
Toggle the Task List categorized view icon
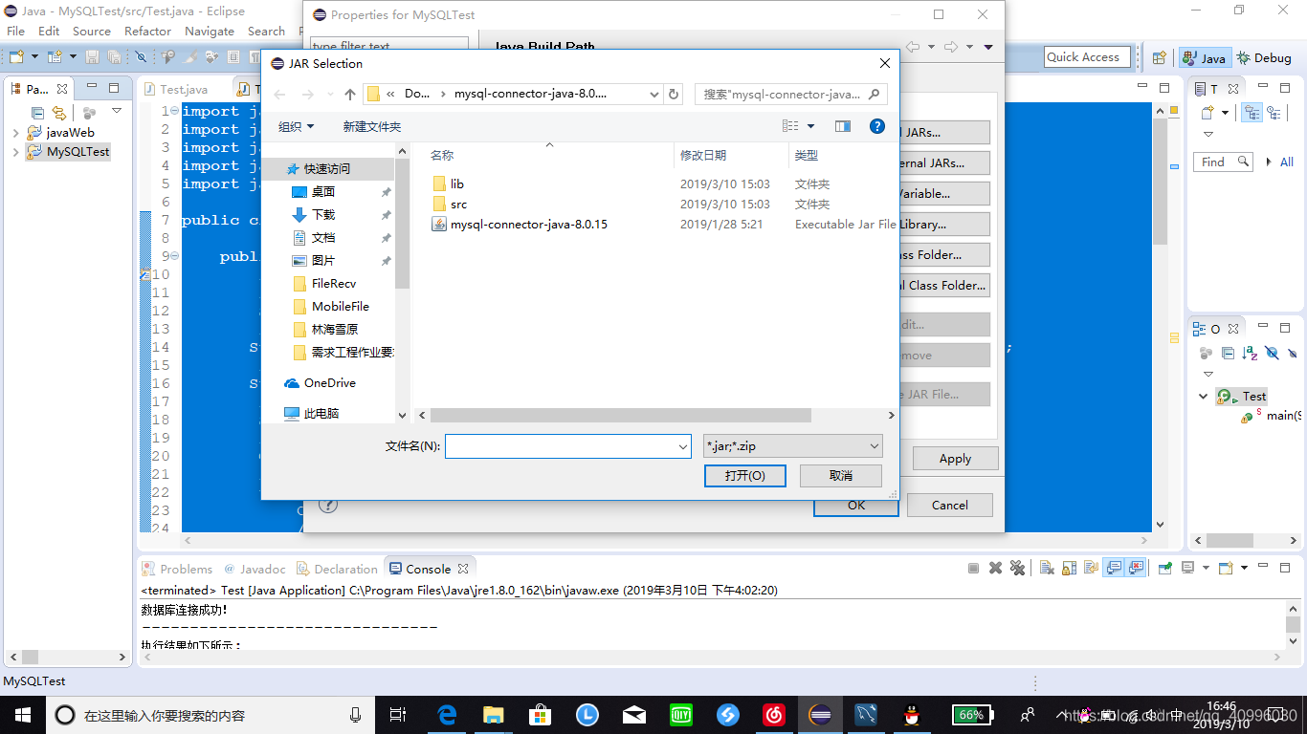(1252, 113)
